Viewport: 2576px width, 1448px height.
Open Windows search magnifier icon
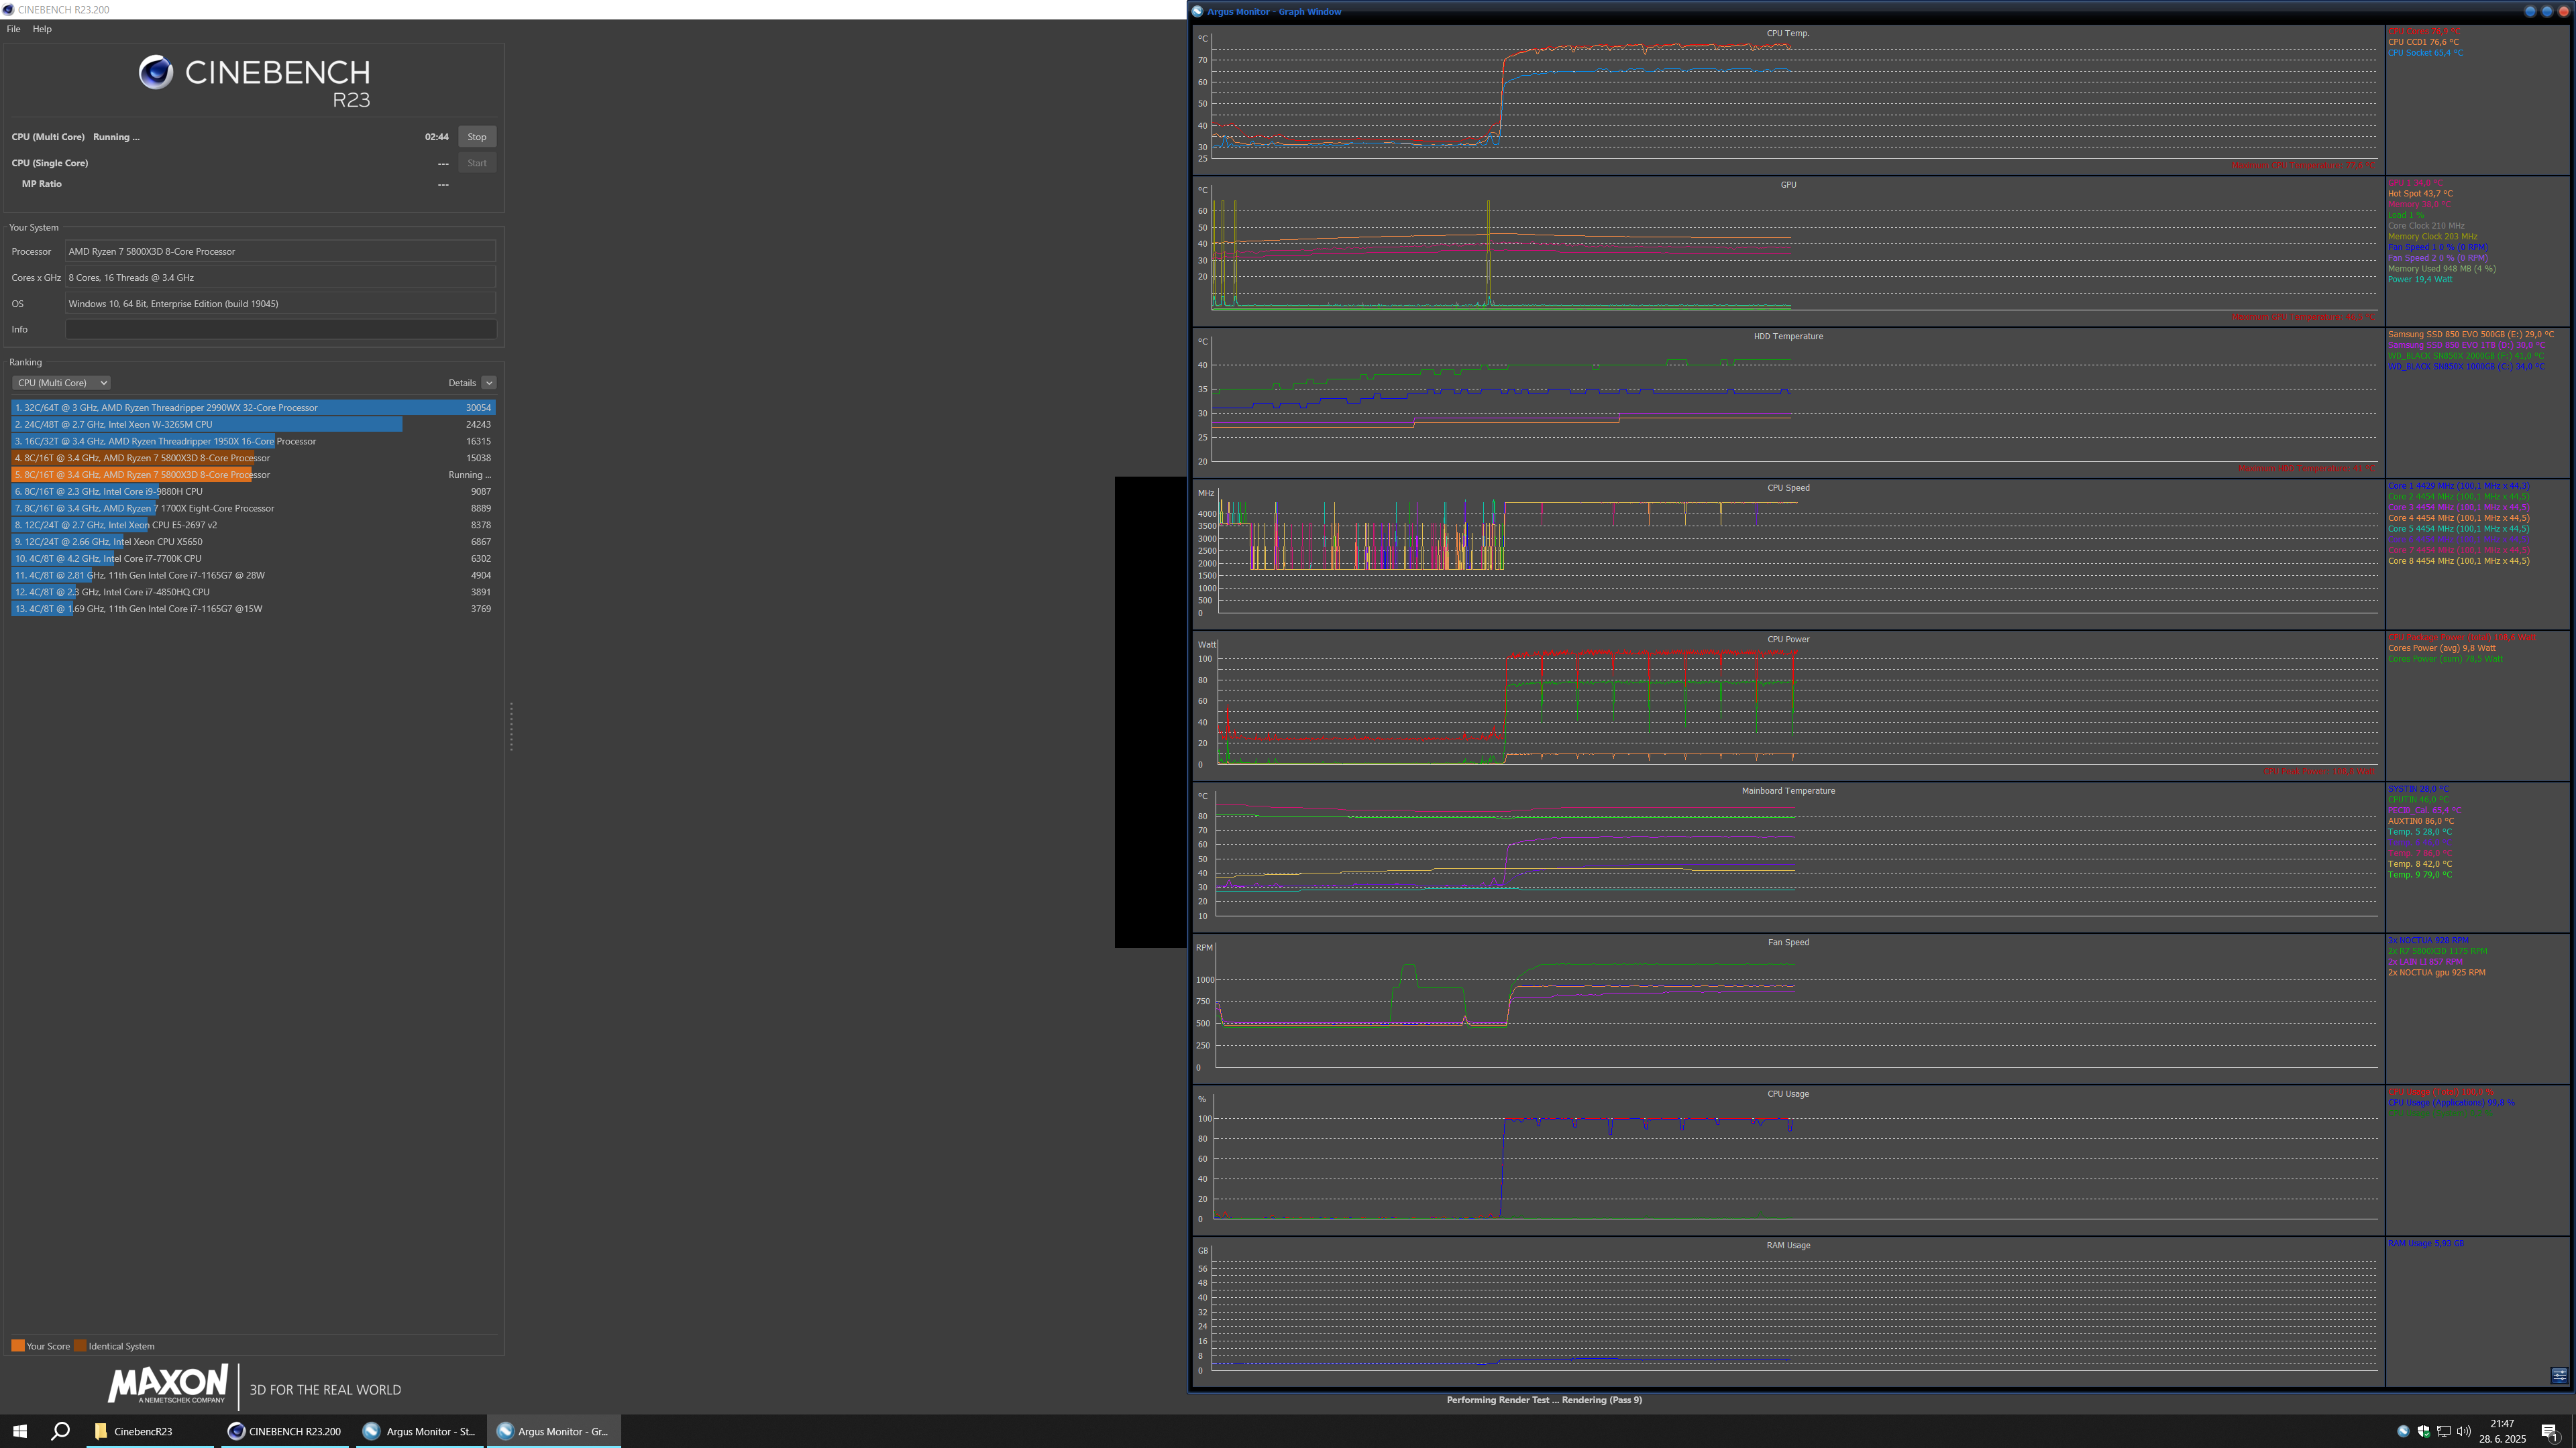(60, 1431)
